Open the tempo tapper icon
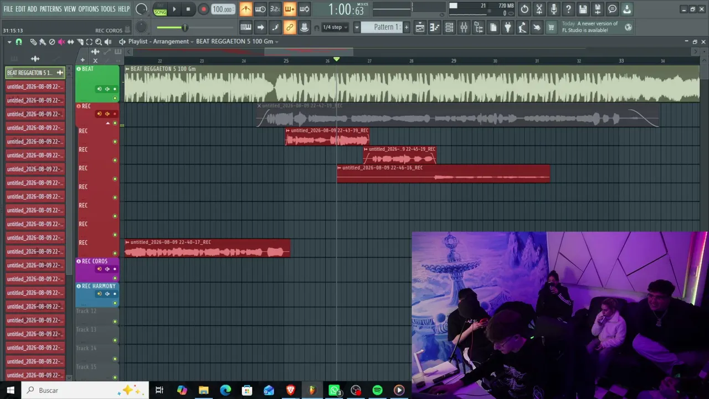 pos(522,27)
